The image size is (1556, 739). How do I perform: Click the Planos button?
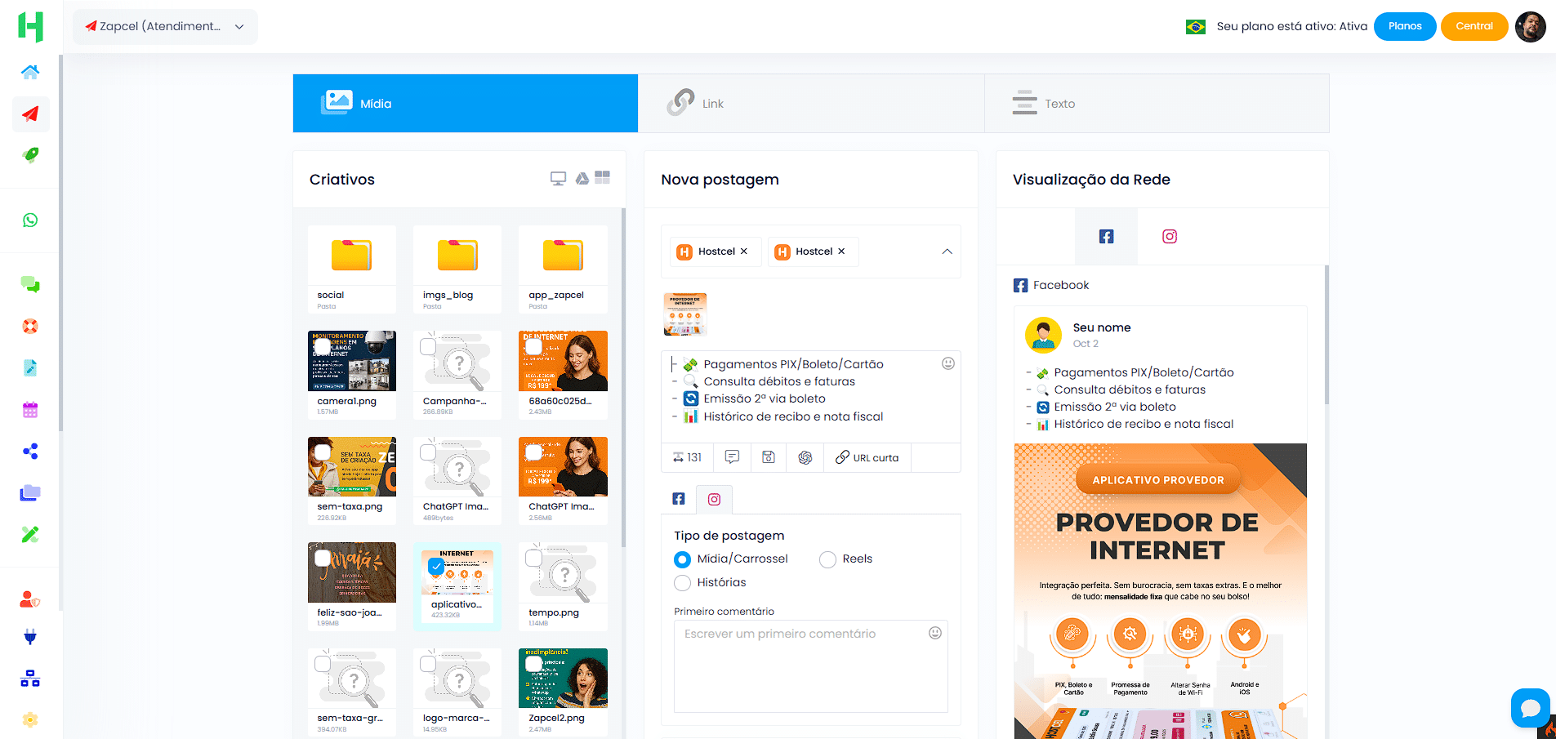pos(1404,26)
